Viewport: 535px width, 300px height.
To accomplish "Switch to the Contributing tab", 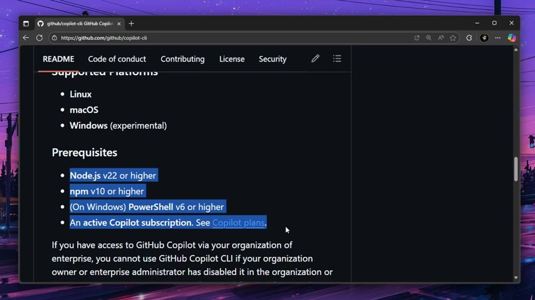I will 182,59.
